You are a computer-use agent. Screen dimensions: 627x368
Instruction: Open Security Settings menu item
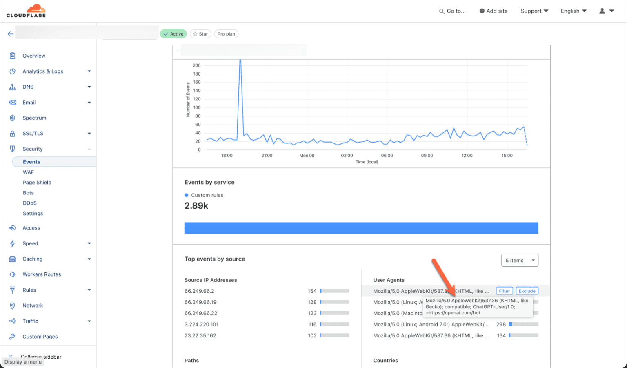(x=33, y=214)
